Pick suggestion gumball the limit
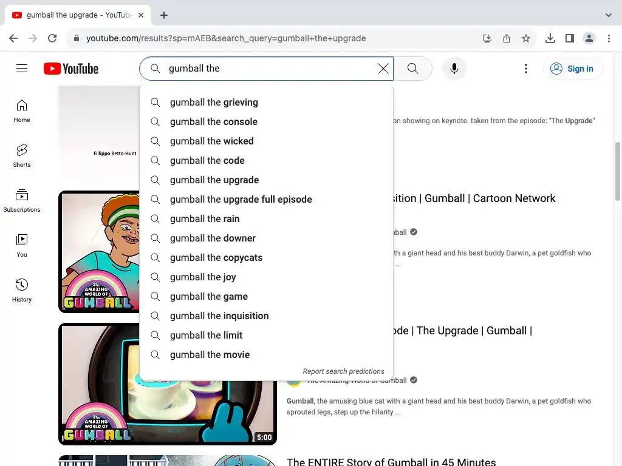The image size is (622, 466). tap(266, 335)
